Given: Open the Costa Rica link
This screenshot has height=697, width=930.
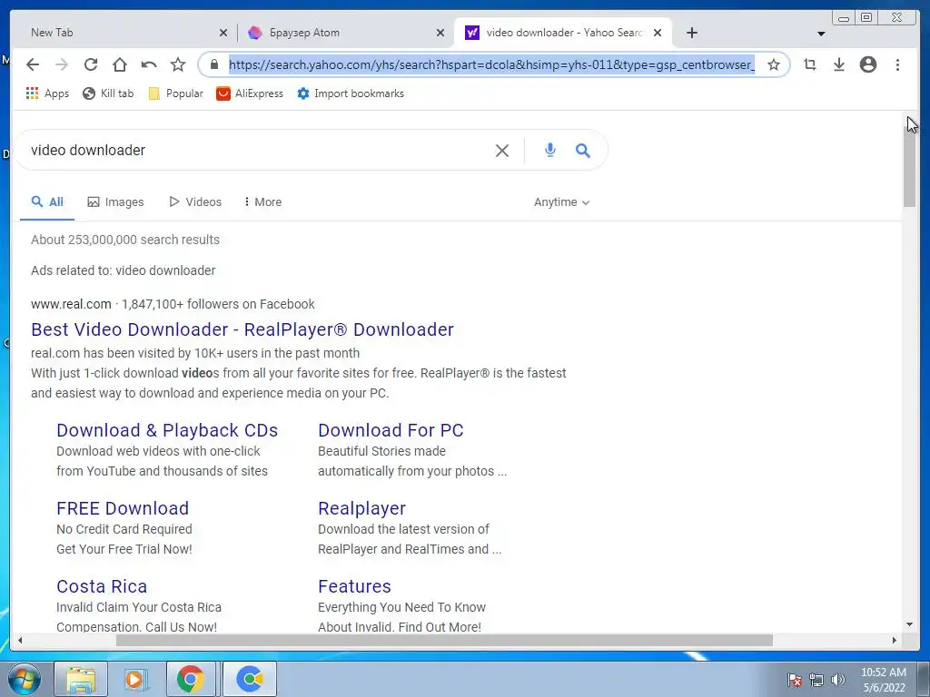Looking at the screenshot, I should [x=102, y=587].
